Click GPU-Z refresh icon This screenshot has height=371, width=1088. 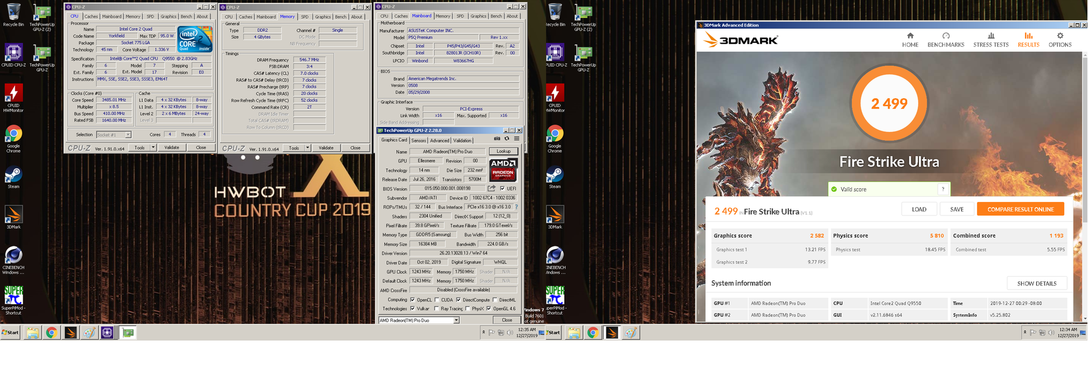click(507, 139)
